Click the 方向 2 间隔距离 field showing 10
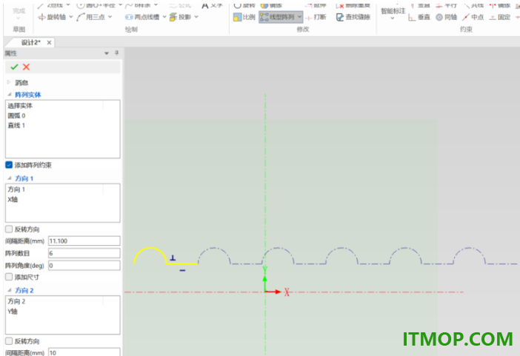 (84, 352)
